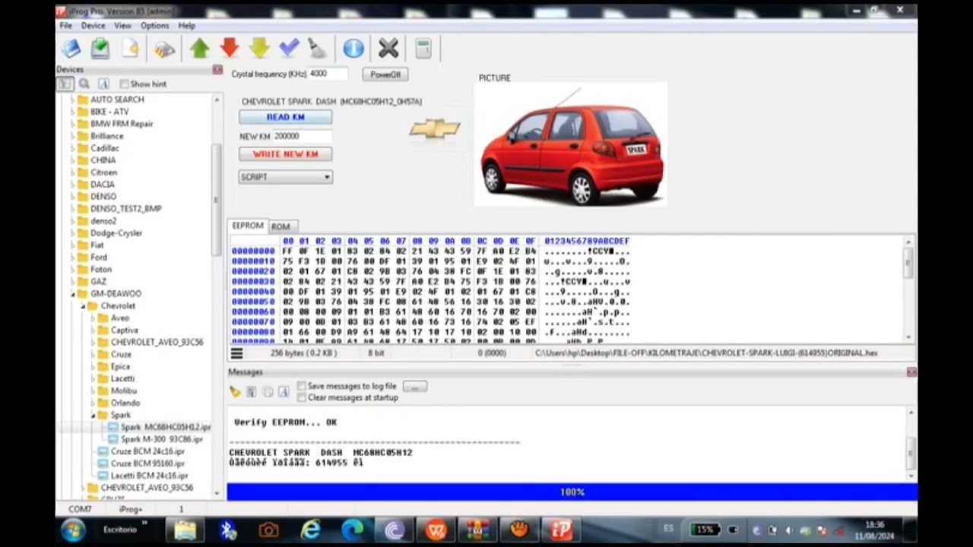Click the 100% progress bar

pyautogui.click(x=572, y=492)
